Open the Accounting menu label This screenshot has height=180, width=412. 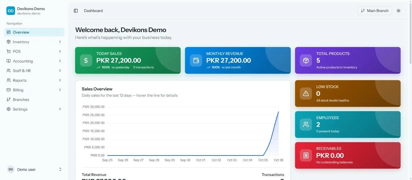click(23, 61)
